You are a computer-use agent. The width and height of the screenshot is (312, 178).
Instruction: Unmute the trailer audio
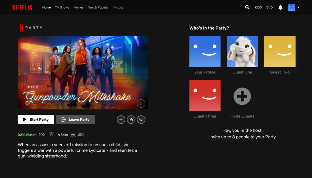[141, 104]
